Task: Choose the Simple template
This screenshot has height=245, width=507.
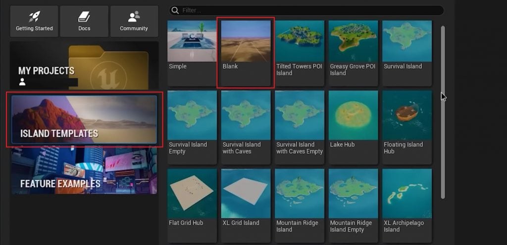Action: [192, 53]
